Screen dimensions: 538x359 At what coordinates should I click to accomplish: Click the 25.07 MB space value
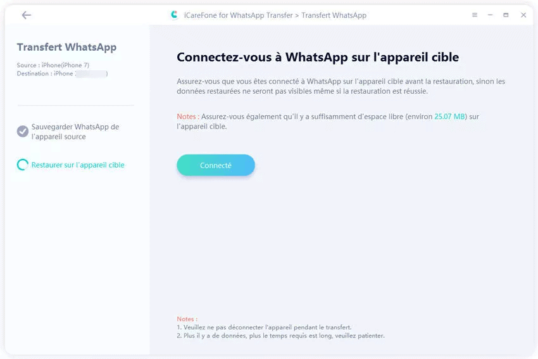(449, 117)
